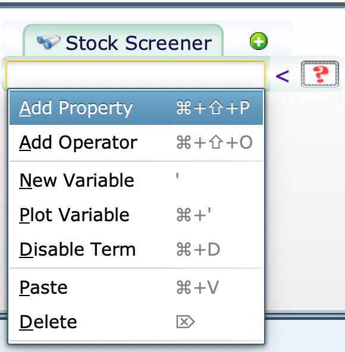Click the command-V shortcut hint for Paste
345x352 pixels.
197,287
